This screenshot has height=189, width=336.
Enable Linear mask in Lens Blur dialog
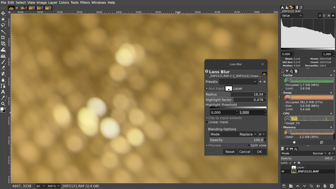point(207,122)
